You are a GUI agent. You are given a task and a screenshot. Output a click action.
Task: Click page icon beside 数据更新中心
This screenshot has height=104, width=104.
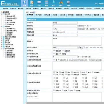(x=6, y=29)
